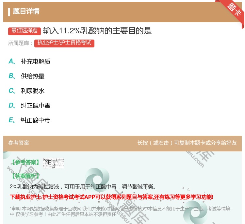The image size is (245, 224).
Task: Click the 题目详情 header title
Action: 26,11
